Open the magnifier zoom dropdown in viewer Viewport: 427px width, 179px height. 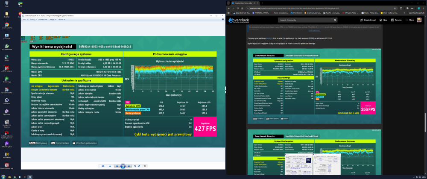[103, 166]
